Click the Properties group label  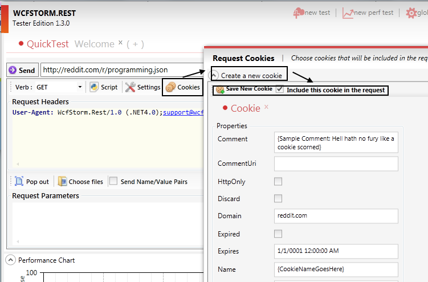pos(232,126)
